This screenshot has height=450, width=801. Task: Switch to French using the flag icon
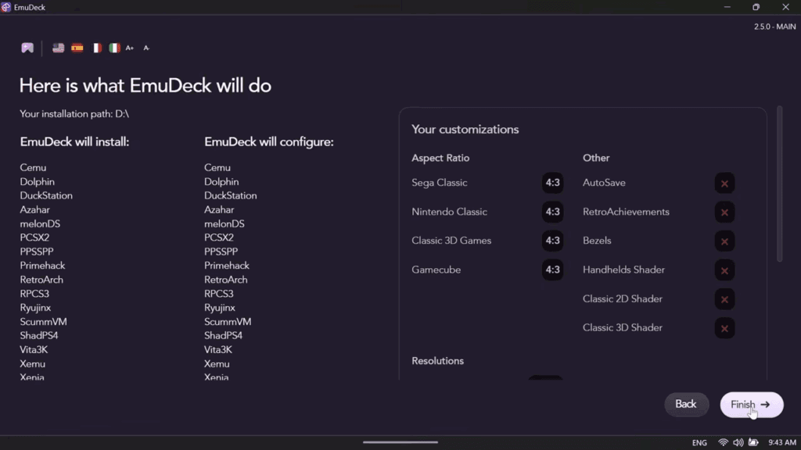click(x=95, y=47)
